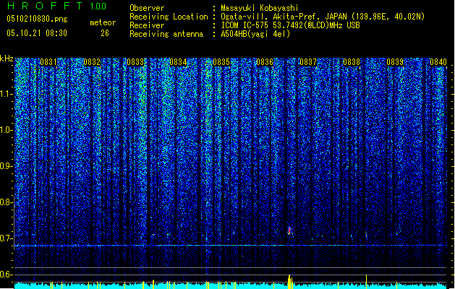Click the kHz axis unit label
This screenshot has width=455, height=289.
(7, 59)
